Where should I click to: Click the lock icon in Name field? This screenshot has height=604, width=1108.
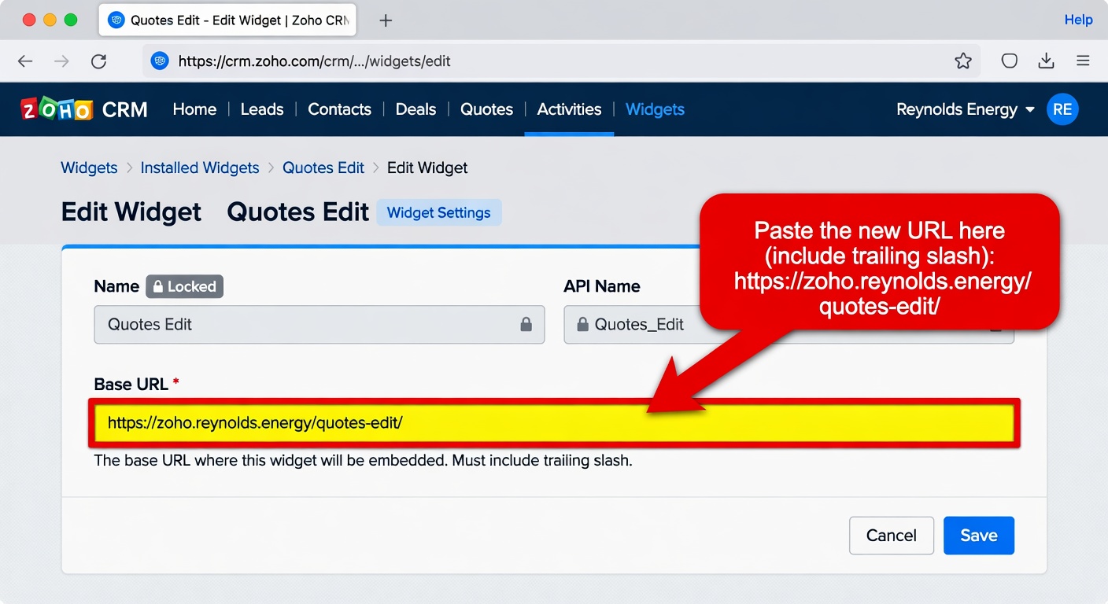526,324
